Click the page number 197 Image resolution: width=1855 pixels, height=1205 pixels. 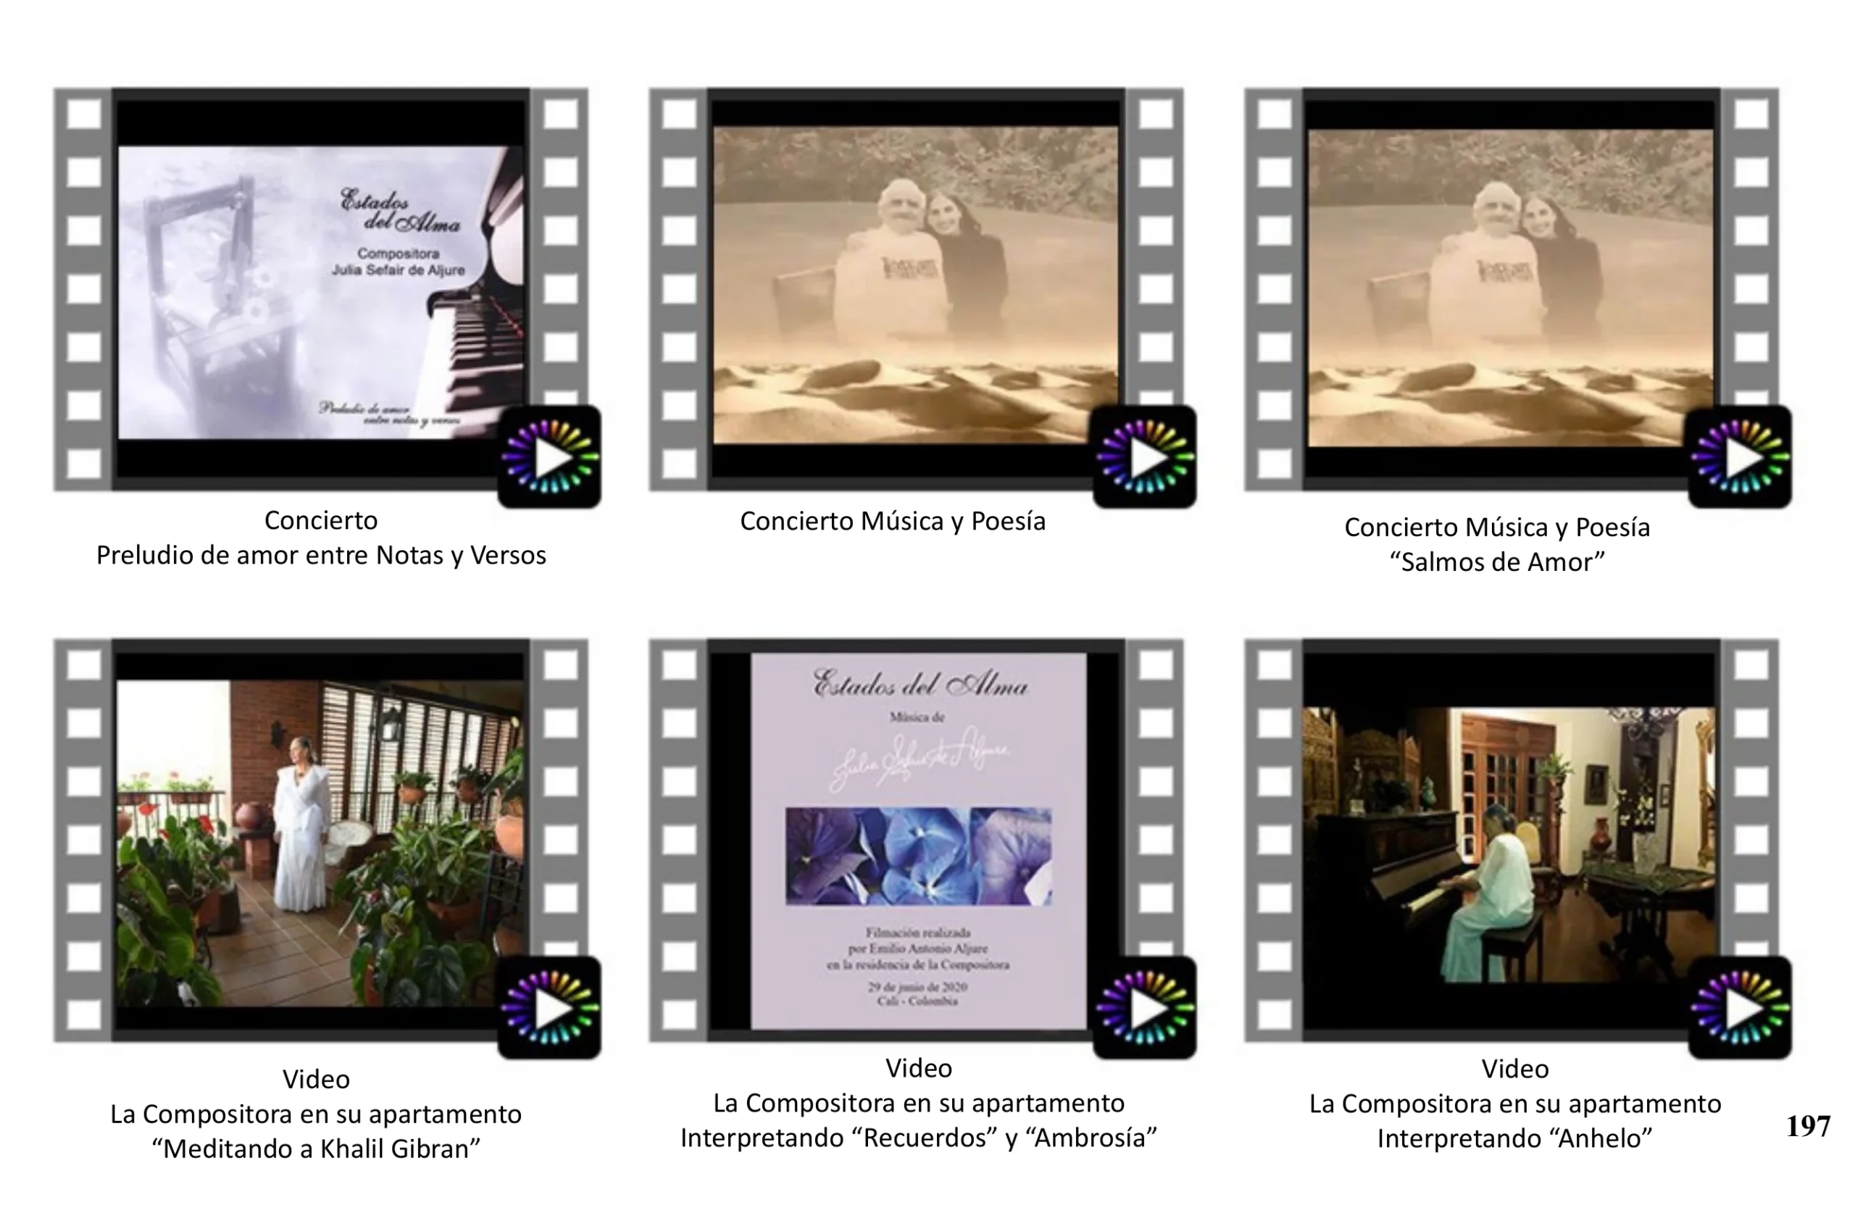(1807, 1125)
